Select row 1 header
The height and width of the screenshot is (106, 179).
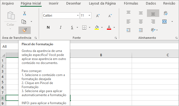[3, 60]
